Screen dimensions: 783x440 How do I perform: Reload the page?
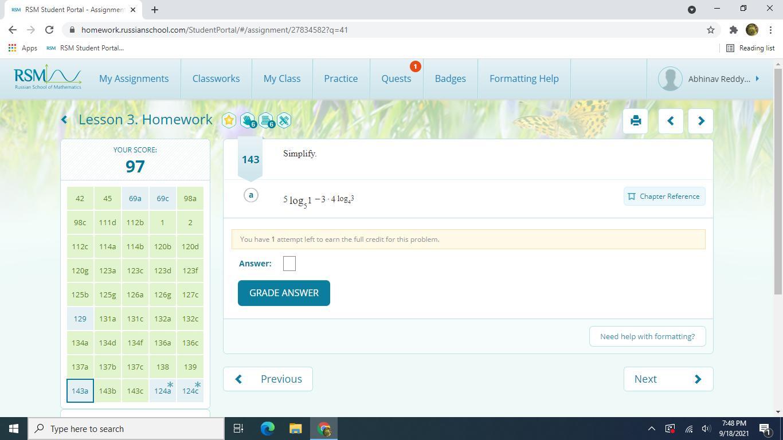49,30
